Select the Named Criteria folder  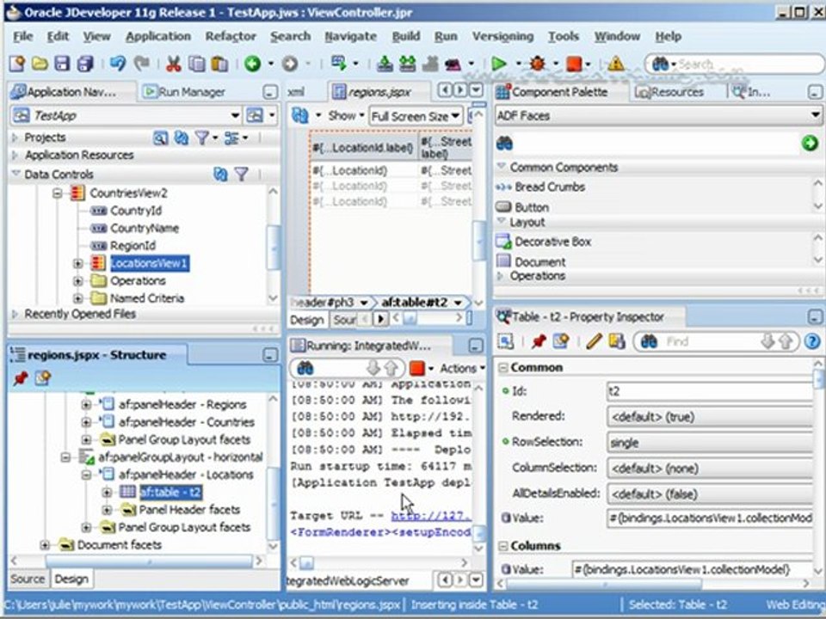[147, 298]
